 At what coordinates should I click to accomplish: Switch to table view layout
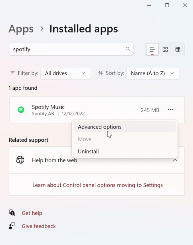178,50
